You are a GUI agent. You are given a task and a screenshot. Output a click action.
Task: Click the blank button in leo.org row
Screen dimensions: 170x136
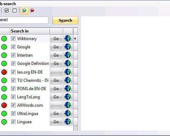tap(56, 72)
